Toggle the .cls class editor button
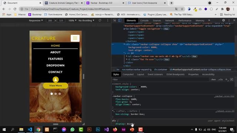Image resolution: width=237 pixels, height=133 pixels. pos(220,79)
